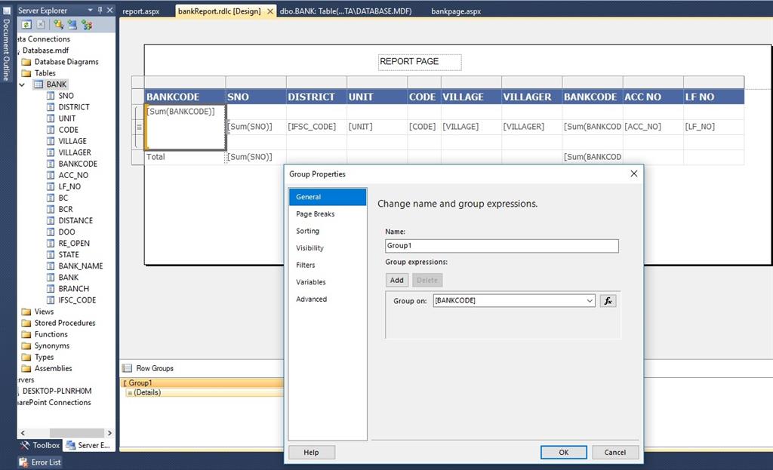Click the [VILLAGER] detail cell

point(531,127)
